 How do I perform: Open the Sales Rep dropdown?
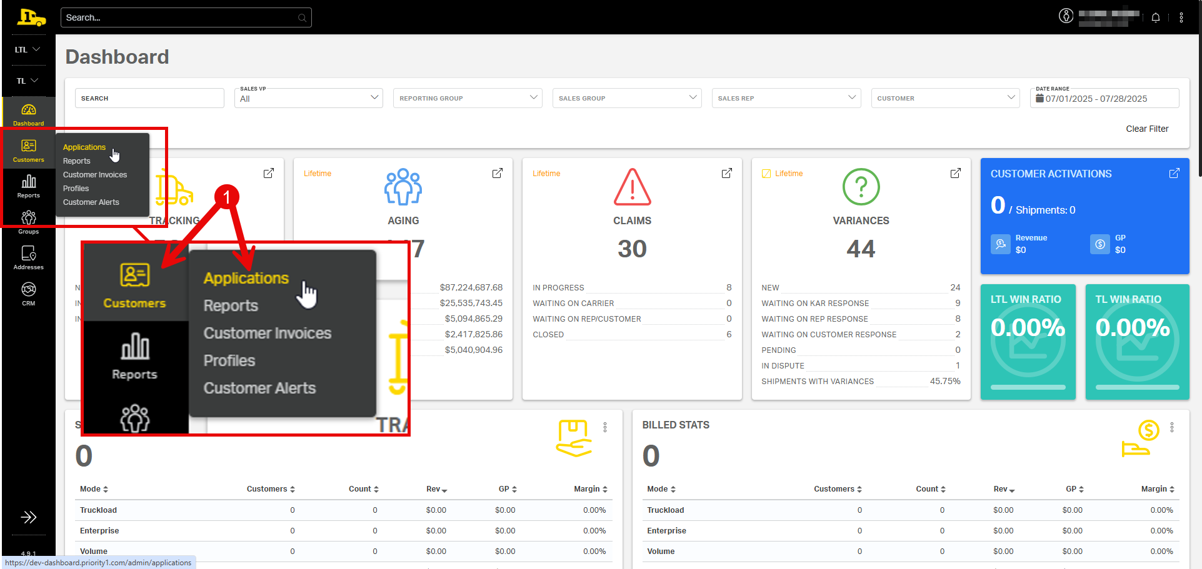click(x=786, y=98)
